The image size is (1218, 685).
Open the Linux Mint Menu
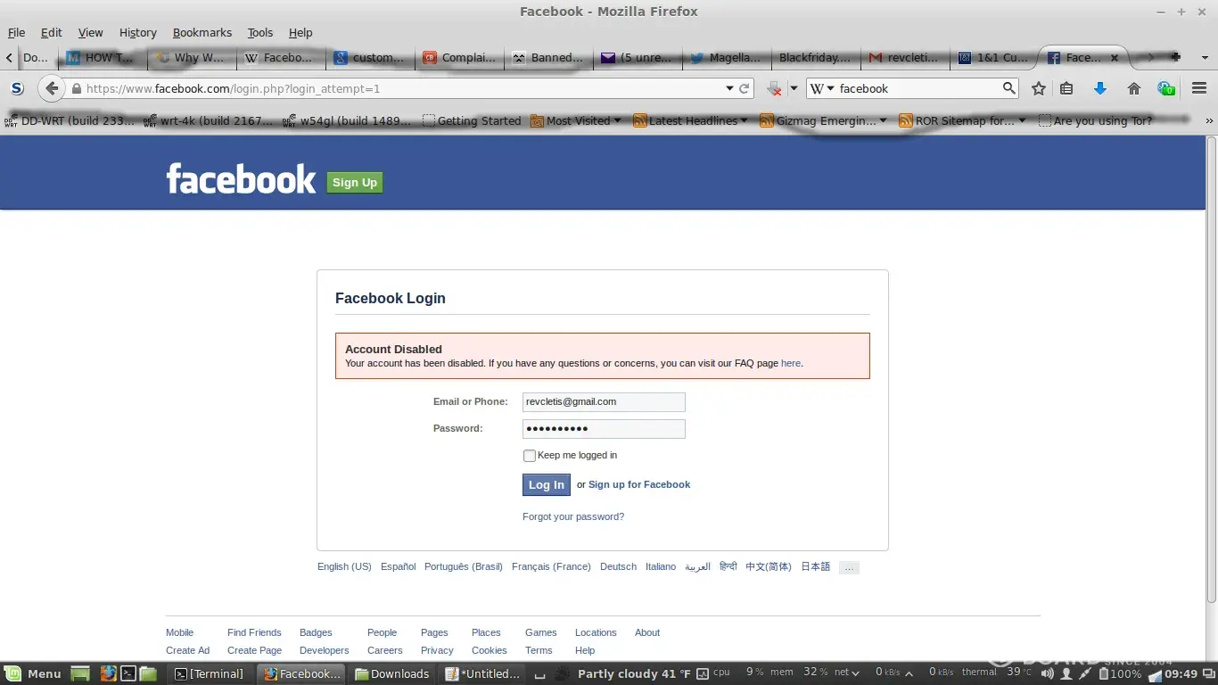coord(33,673)
